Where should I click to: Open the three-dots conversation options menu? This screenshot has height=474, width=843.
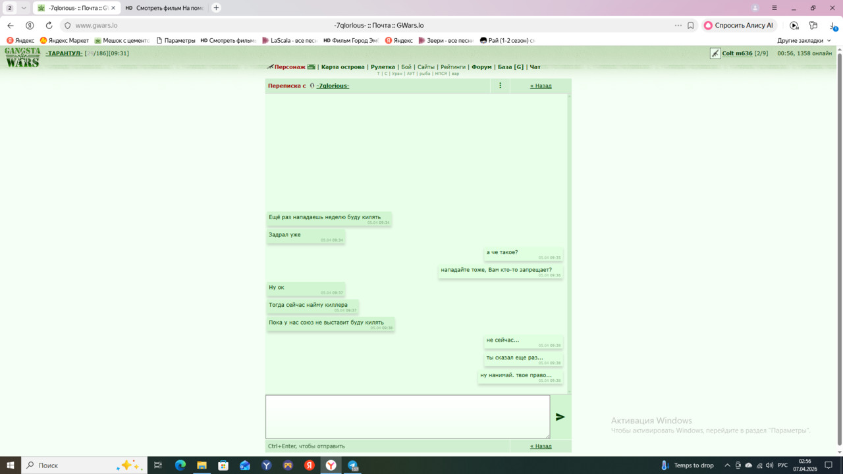(x=500, y=86)
